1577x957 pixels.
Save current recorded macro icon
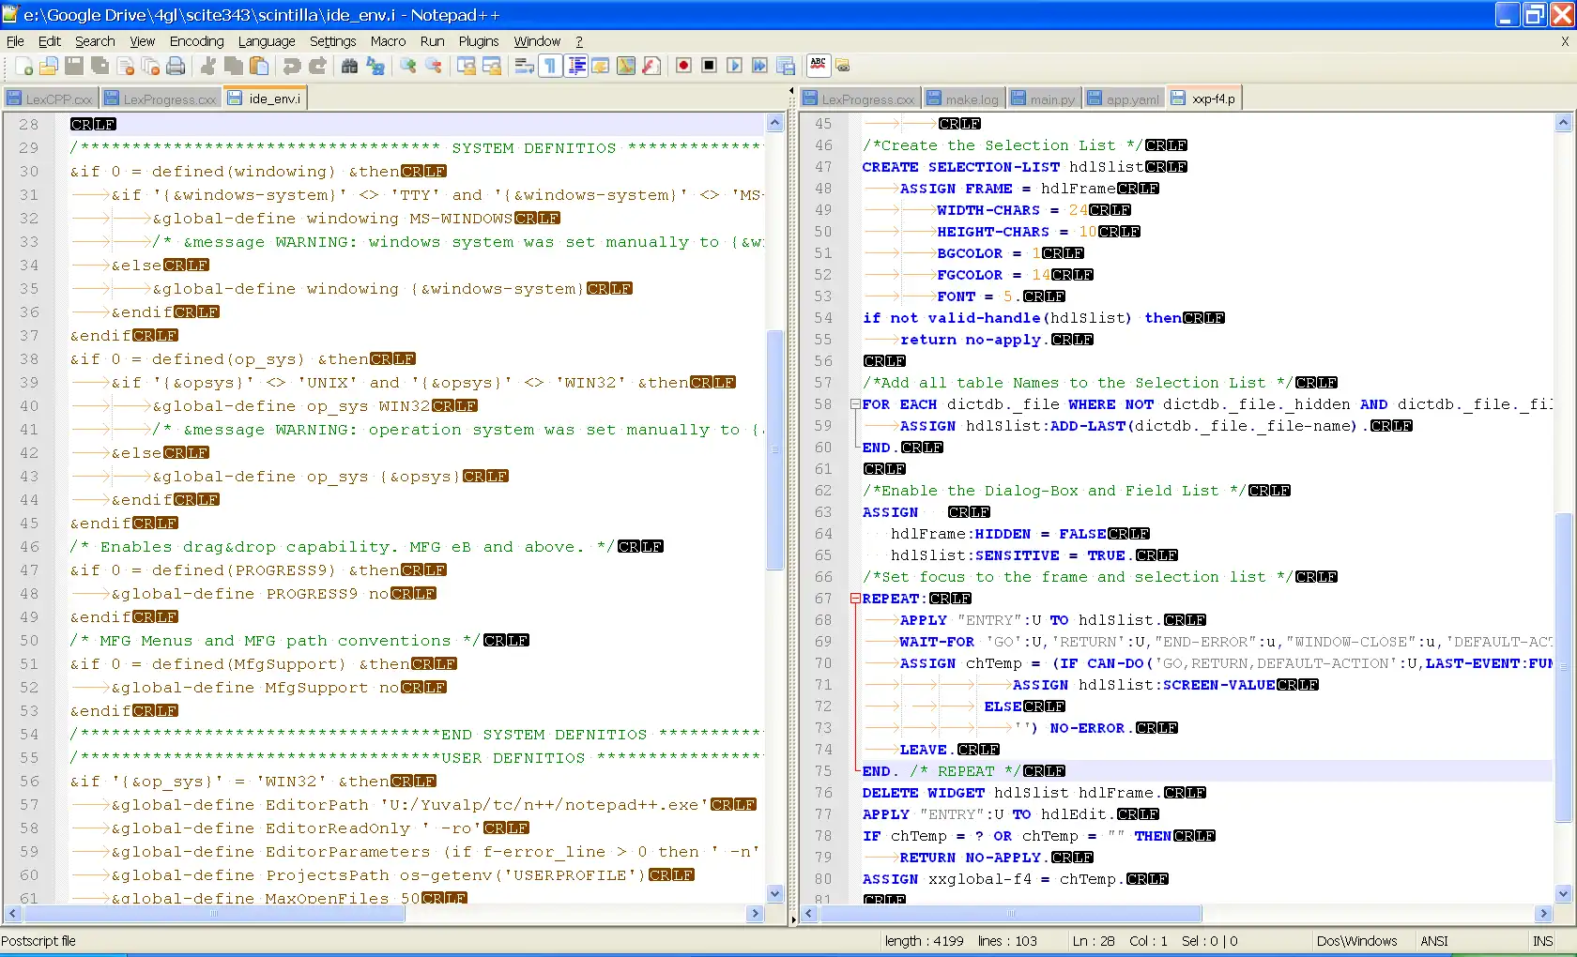point(786,66)
